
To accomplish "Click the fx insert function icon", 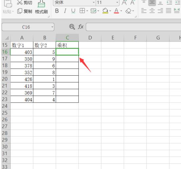I will coord(81,27).
